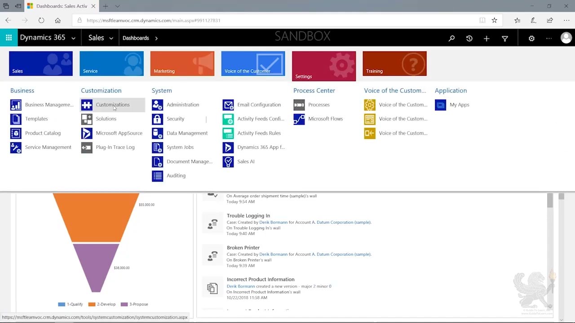Select the Settings tile

(x=324, y=66)
